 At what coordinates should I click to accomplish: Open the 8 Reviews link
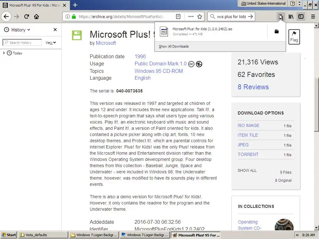point(253,87)
